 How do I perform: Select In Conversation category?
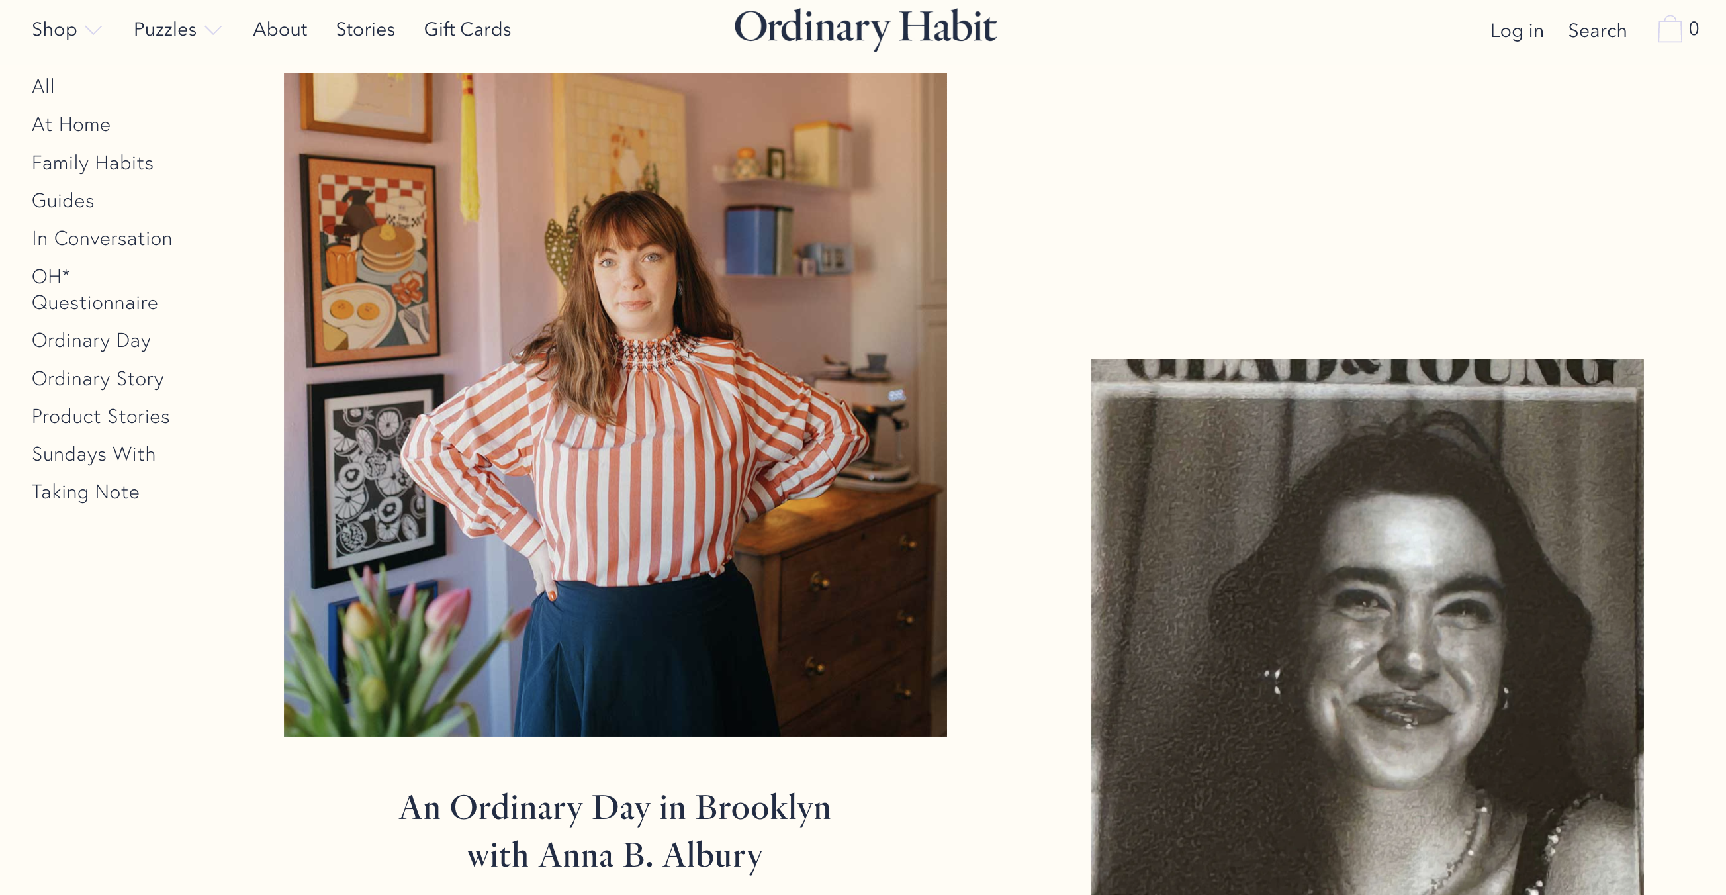point(102,239)
